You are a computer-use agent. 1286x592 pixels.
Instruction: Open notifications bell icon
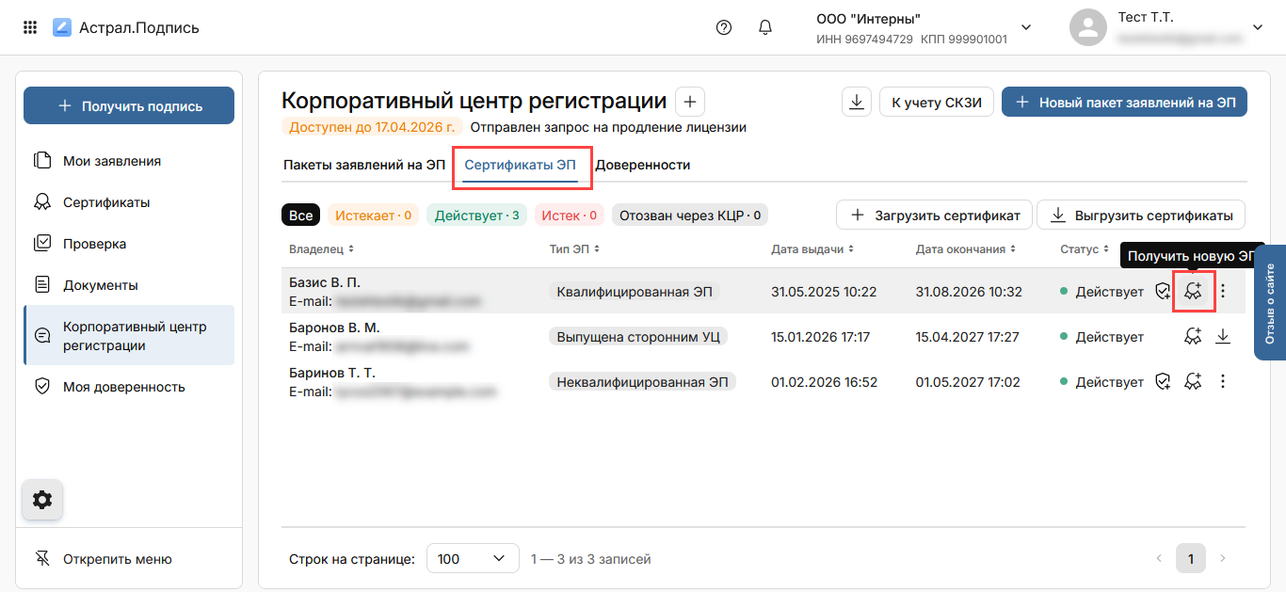(x=765, y=27)
